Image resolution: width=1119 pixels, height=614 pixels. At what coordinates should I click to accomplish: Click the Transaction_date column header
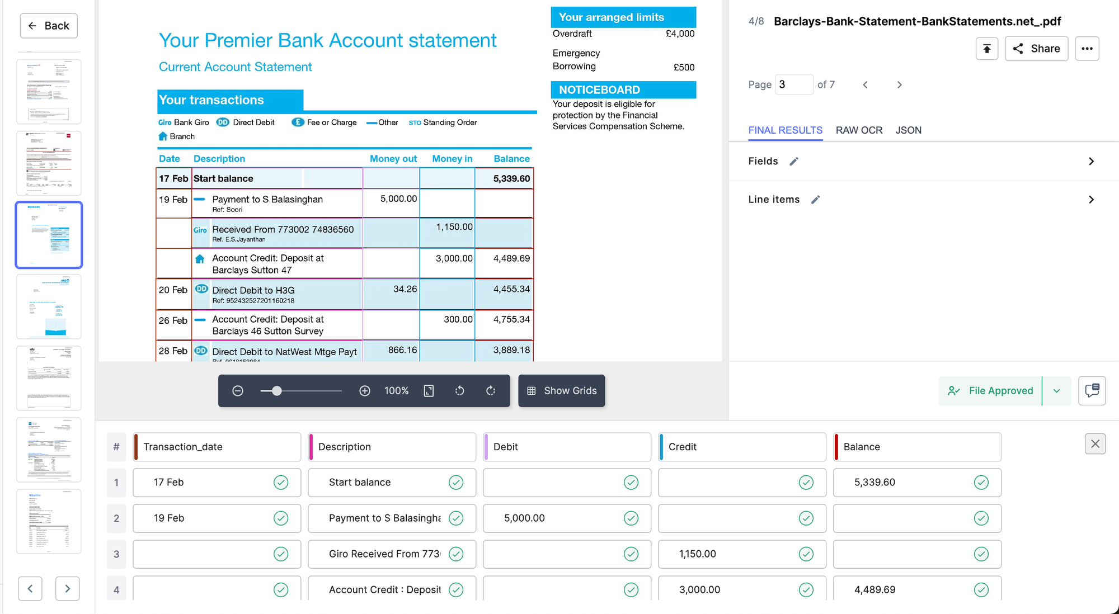click(217, 447)
